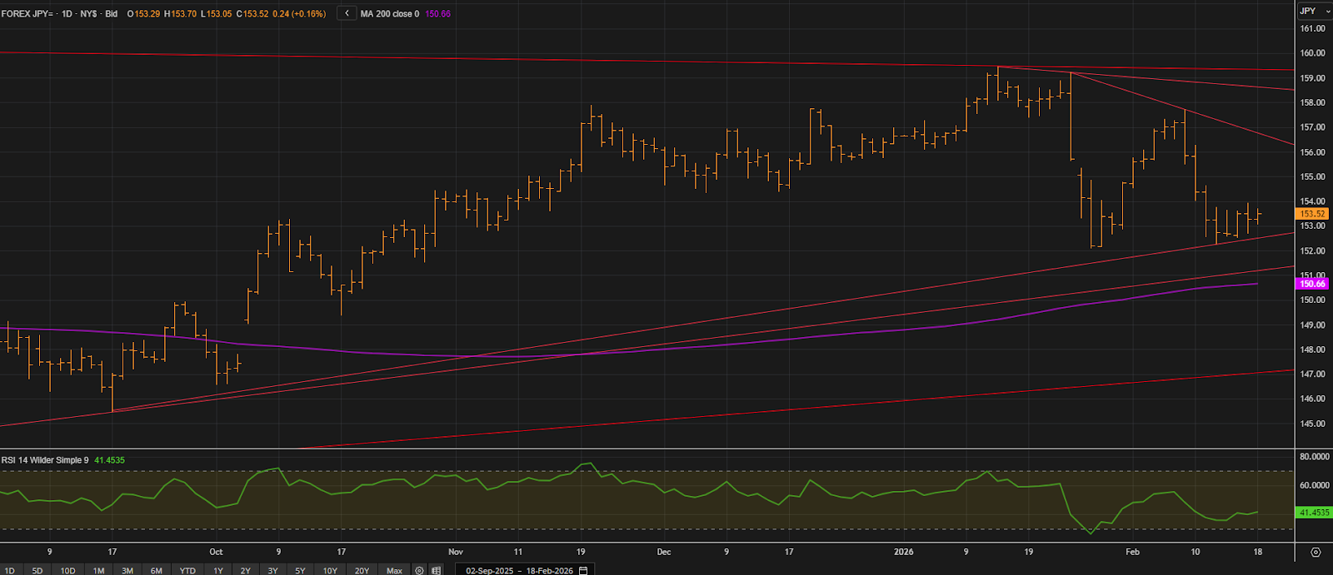
Task: Select the 1D time range
Action: pyautogui.click(x=10, y=570)
